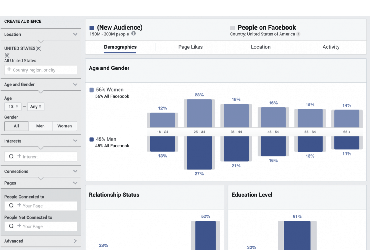371x252 pixels.
Task: Click the search icon in the Interest field
Action: pos(11,157)
